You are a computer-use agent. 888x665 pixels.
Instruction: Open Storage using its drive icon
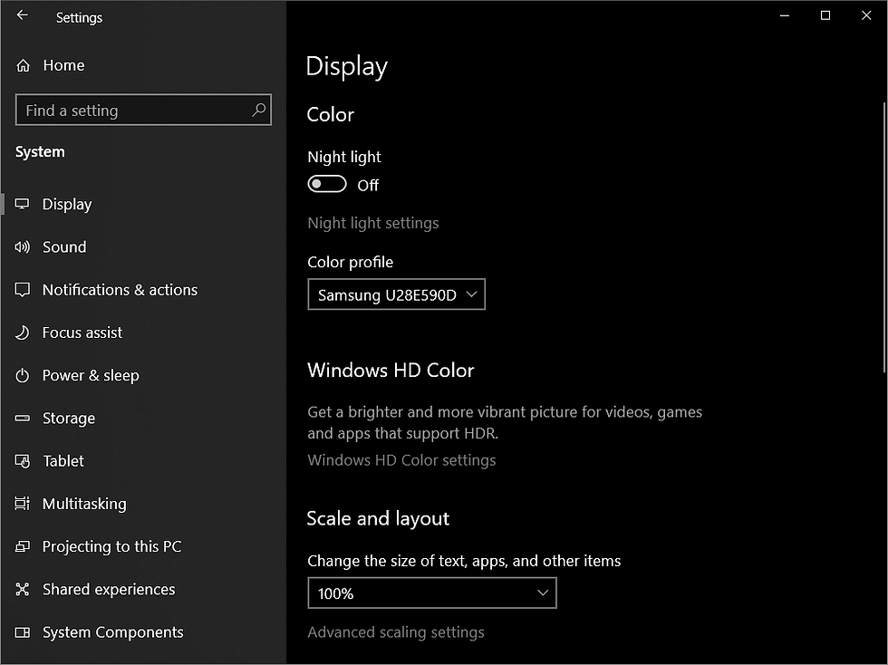coord(23,418)
